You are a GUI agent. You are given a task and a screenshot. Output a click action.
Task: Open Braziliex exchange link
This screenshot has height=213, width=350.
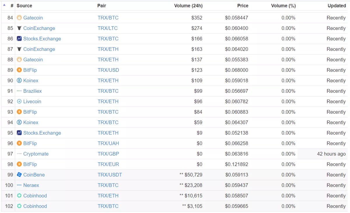pos(32,91)
